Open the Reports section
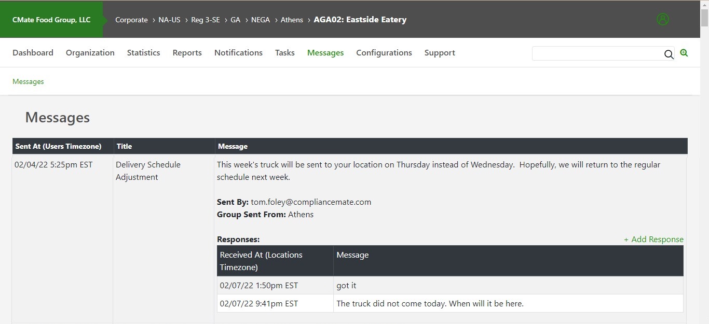This screenshot has height=324, width=709. 187,53
